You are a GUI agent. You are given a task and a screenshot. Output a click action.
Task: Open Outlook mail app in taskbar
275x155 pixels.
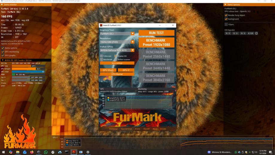coord(25,152)
